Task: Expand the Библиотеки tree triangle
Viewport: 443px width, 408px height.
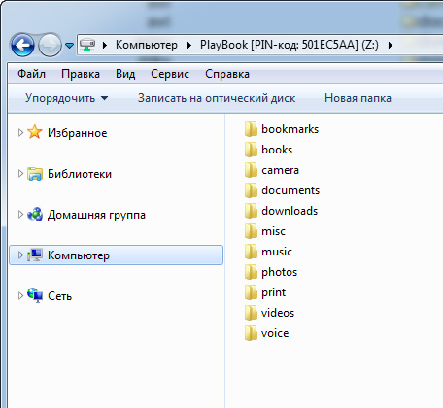Action: pyautogui.click(x=20, y=174)
